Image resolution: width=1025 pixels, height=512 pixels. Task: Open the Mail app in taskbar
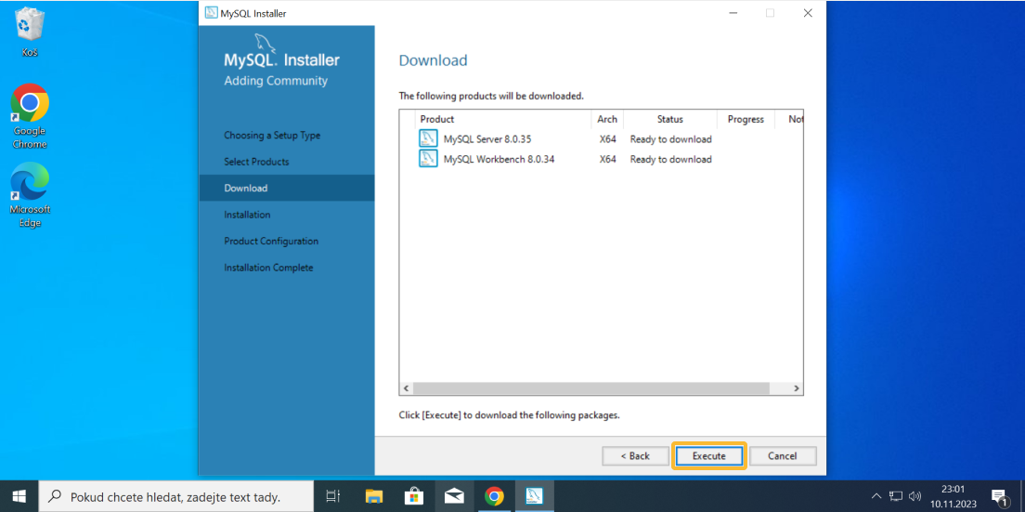[x=454, y=496]
